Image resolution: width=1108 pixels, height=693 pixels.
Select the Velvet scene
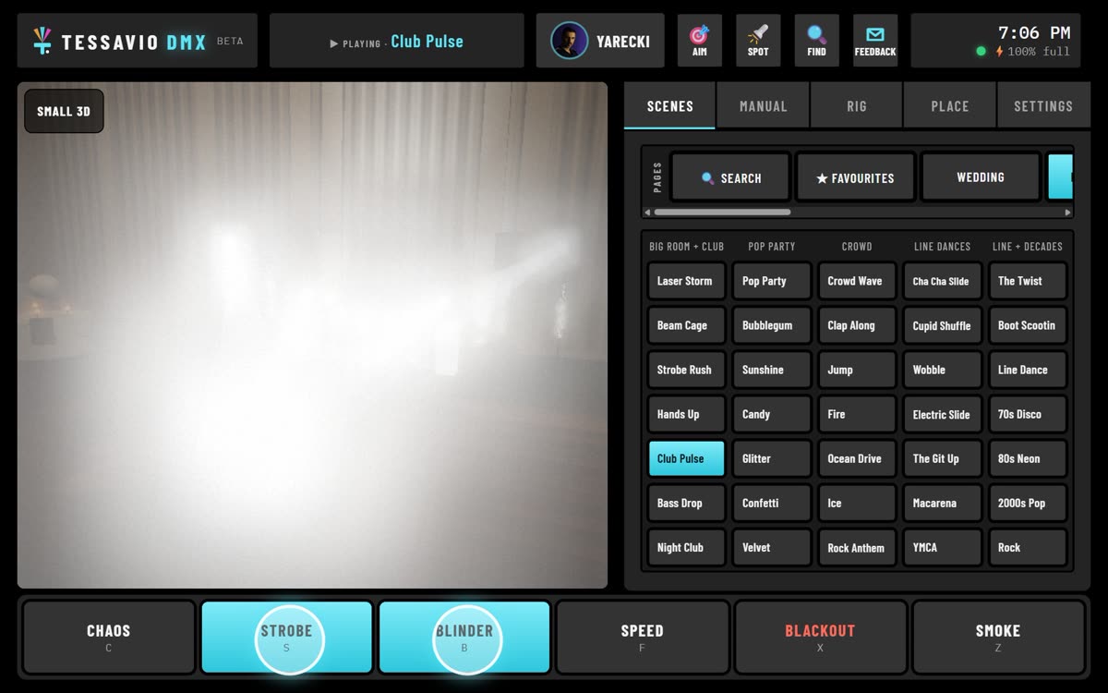pyautogui.click(x=772, y=547)
